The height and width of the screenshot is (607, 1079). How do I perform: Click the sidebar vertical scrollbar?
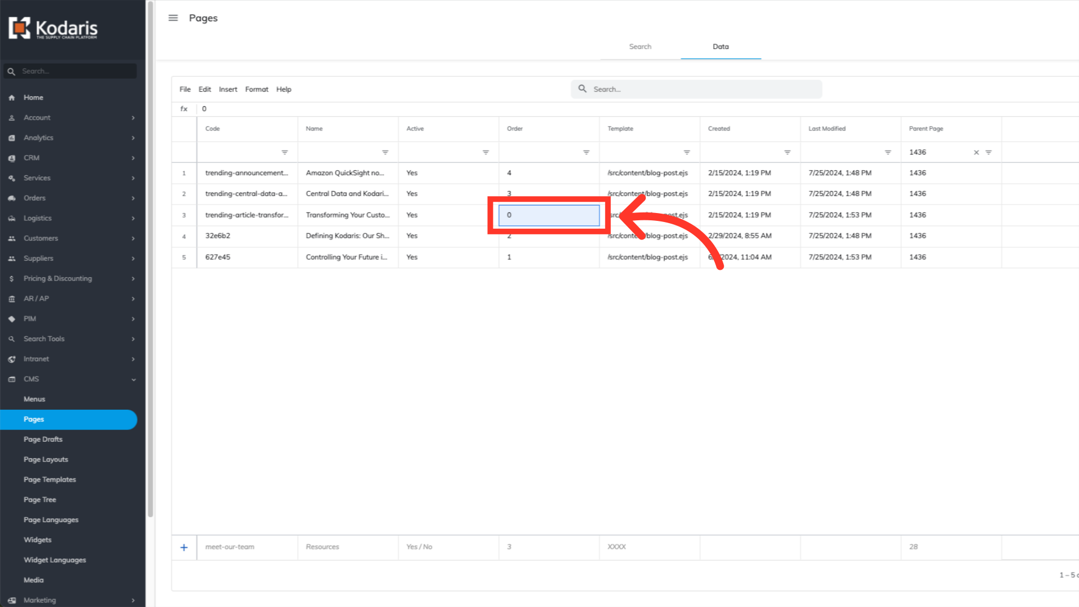coord(150,259)
